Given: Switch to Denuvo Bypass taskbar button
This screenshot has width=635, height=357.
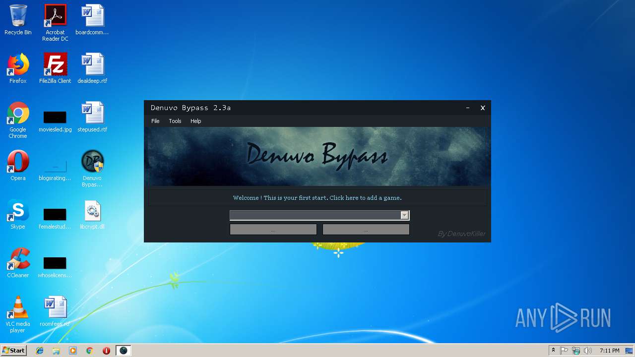Looking at the screenshot, I should (124, 351).
